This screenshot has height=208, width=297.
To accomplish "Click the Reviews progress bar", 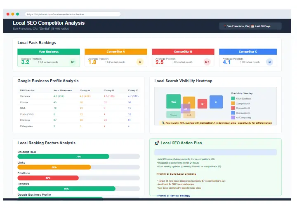I will 79,189.
